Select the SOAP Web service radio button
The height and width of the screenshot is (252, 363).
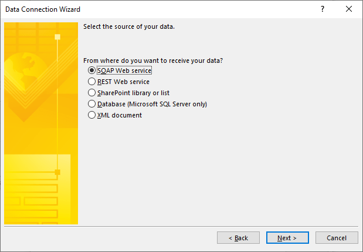tap(91, 70)
